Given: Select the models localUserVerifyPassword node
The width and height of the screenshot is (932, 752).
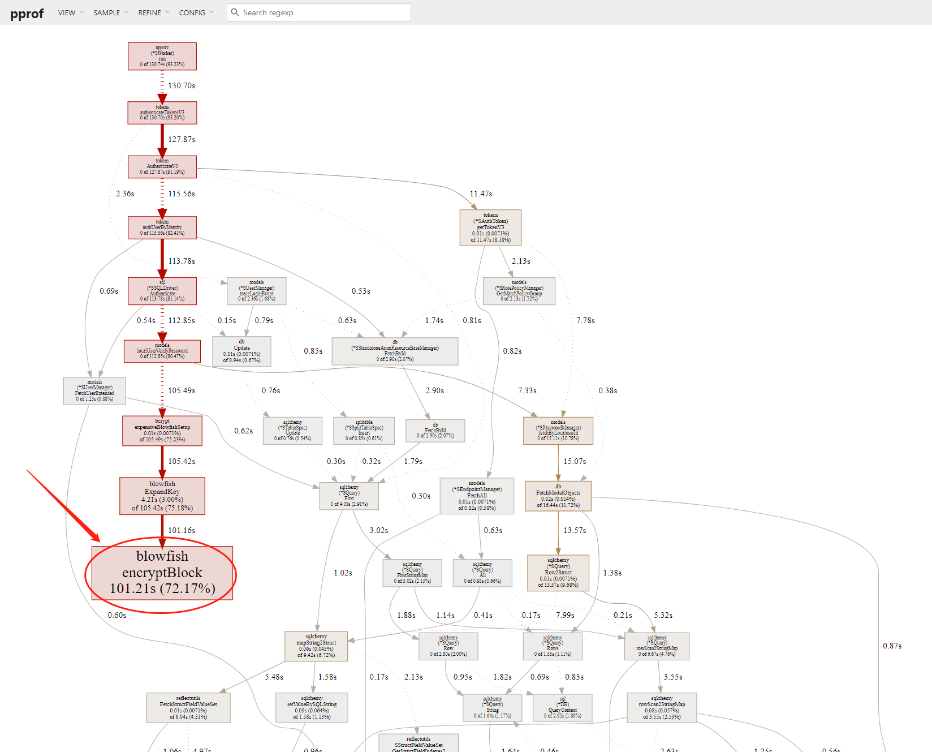Looking at the screenshot, I should click(x=162, y=351).
